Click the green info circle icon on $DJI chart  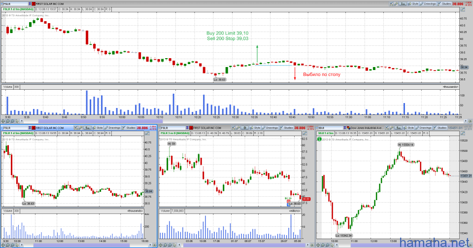(319, 139)
